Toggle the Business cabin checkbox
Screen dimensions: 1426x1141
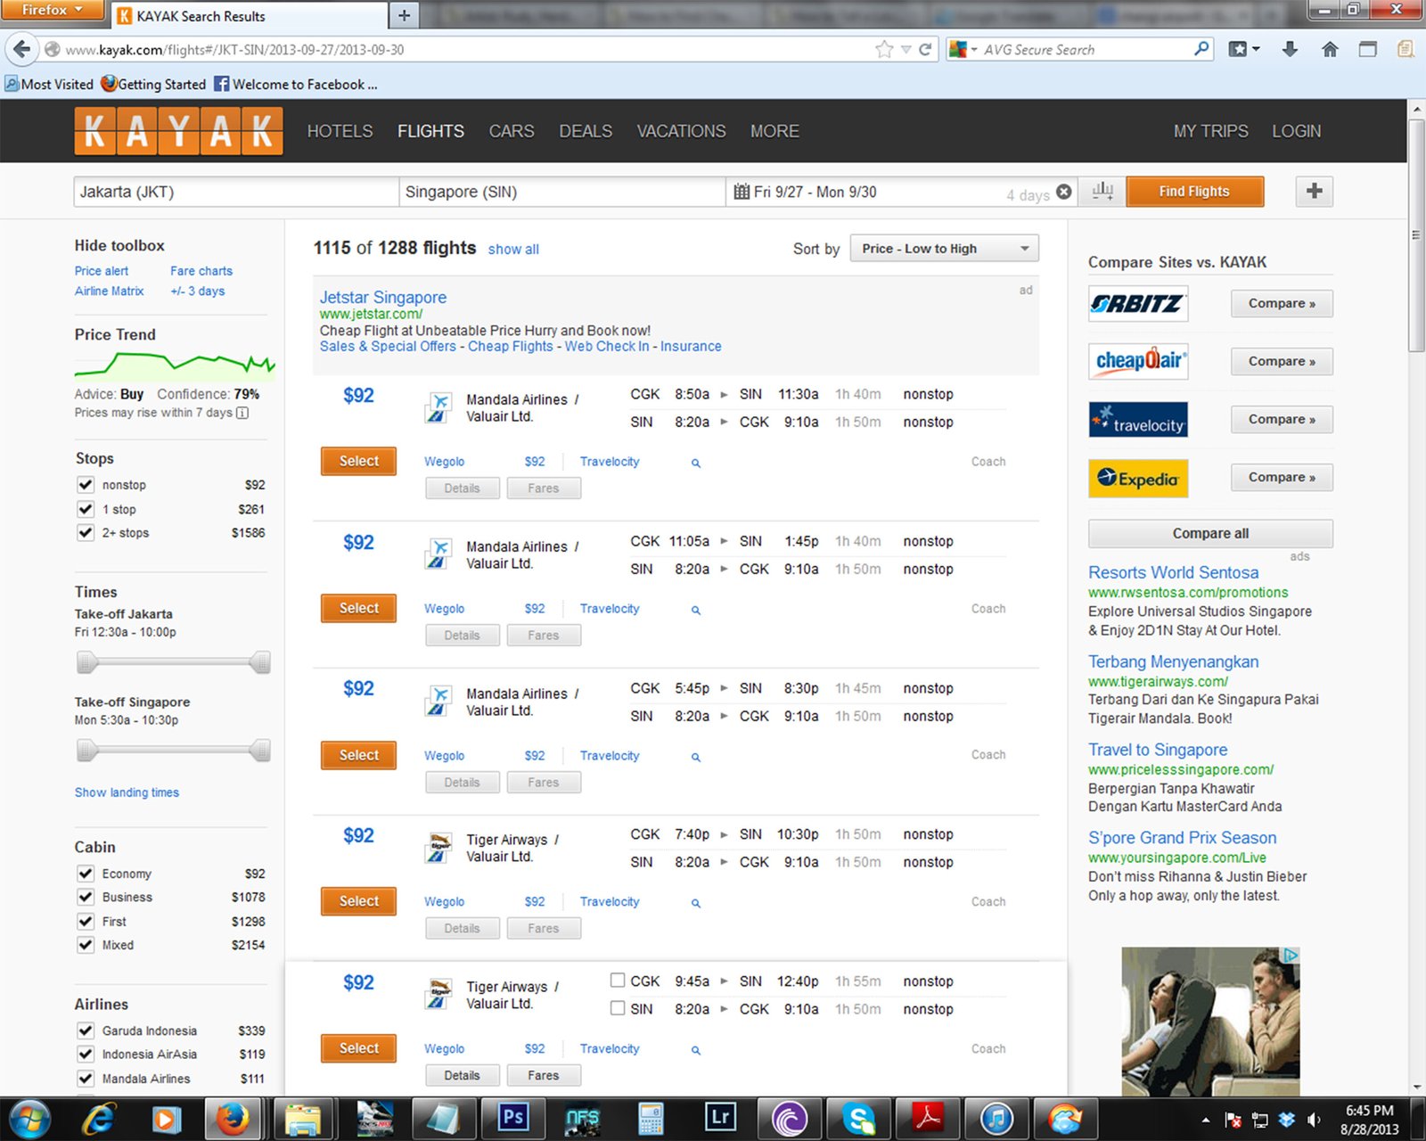(x=86, y=898)
